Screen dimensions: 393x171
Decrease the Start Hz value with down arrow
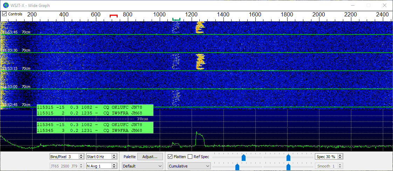coord(114,158)
